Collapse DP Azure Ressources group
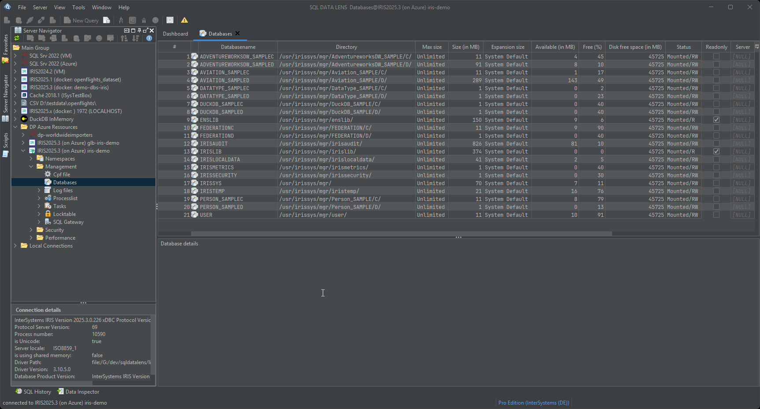This screenshot has width=760, height=409. click(15, 127)
